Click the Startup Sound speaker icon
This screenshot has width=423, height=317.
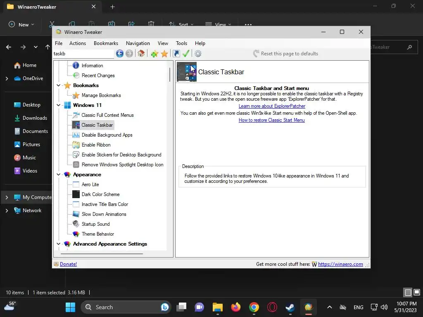point(76,224)
